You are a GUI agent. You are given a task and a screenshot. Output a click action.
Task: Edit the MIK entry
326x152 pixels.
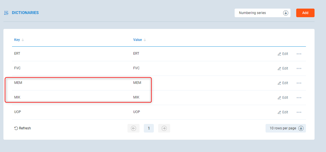(283, 98)
